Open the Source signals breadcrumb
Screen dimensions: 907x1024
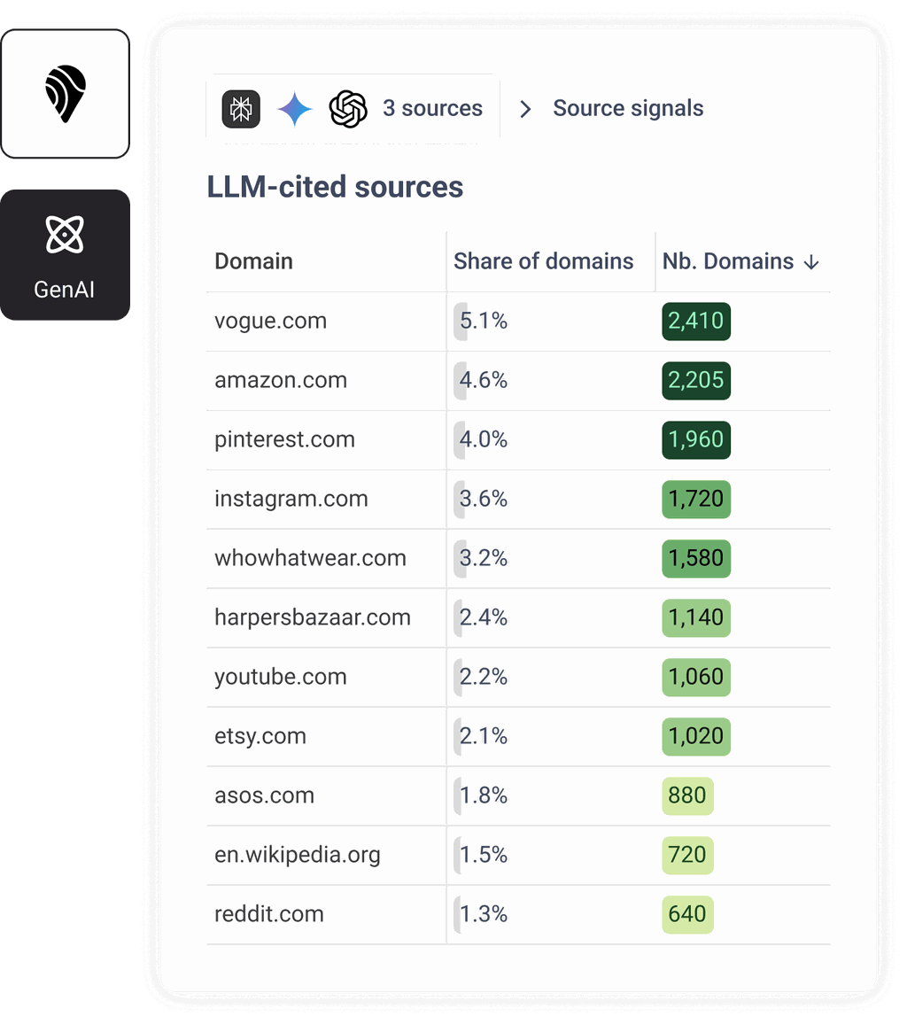628,109
